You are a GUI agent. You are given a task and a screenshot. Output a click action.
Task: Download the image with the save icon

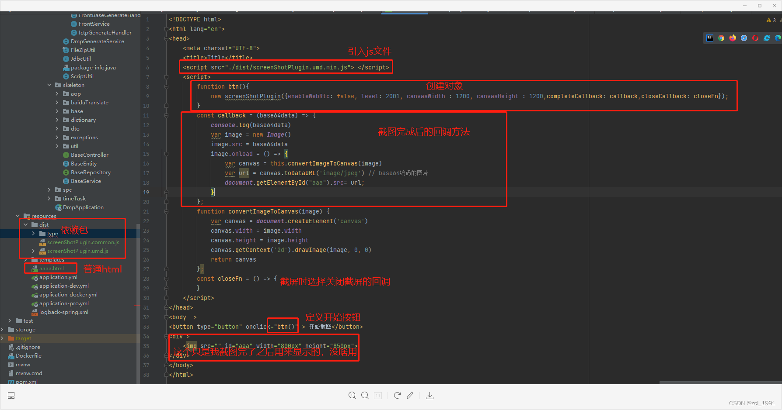click(430, 396)
